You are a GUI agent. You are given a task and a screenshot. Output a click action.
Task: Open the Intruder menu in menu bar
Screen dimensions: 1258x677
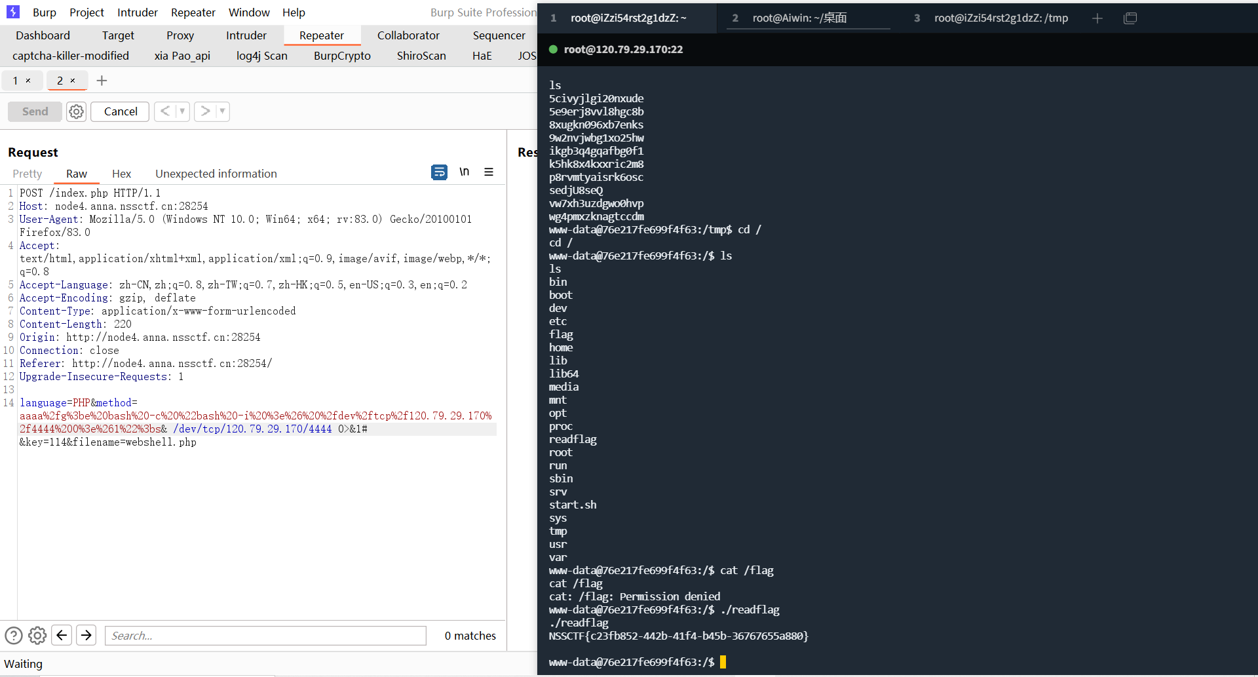(x=138, y=12)
